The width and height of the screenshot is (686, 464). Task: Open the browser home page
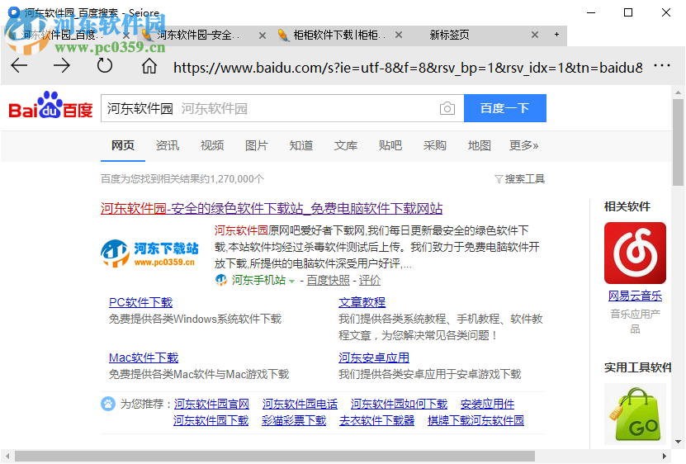click(149, 66)
